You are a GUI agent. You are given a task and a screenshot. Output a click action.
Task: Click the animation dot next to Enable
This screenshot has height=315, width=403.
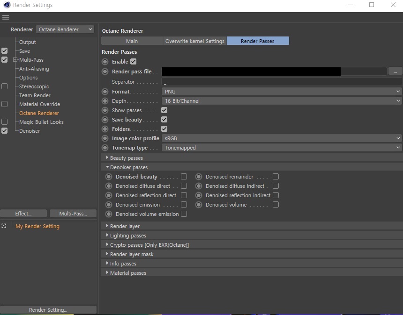pos(105,62)
